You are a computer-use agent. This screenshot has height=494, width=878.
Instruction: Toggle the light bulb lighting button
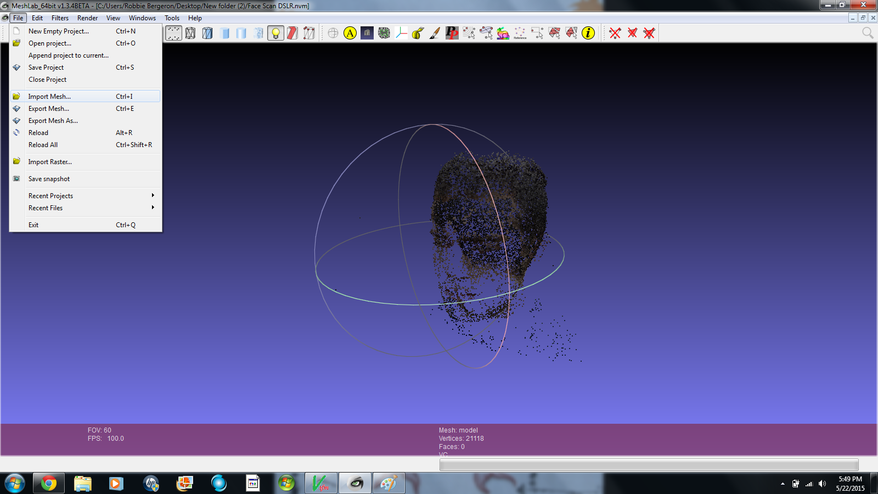pos(275,33)
